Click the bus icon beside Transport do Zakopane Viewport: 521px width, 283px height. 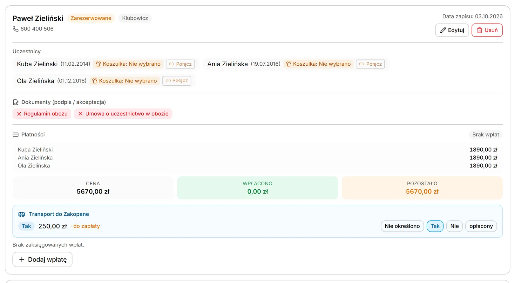click(x=22, y=214)
